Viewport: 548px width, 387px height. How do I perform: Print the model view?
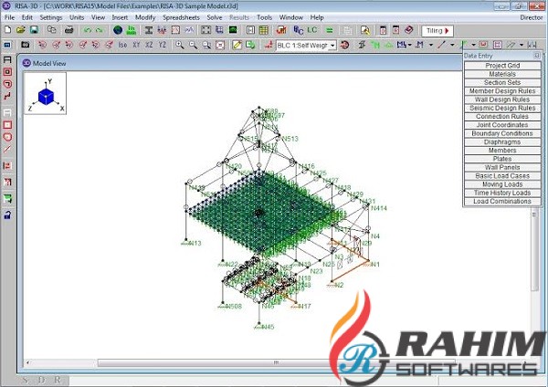tap(68, 30)
